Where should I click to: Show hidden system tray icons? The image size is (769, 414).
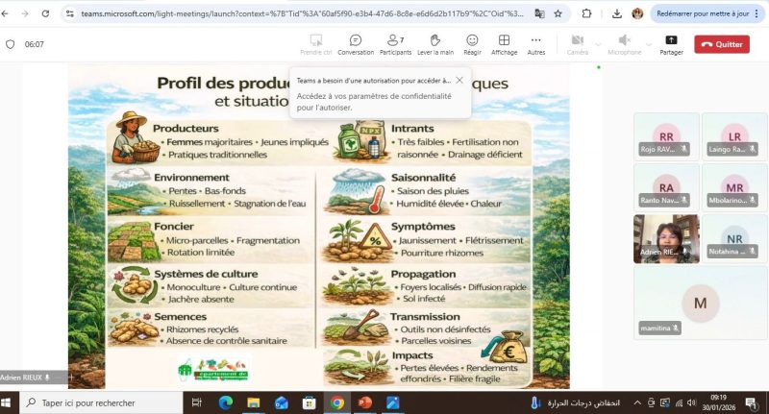pos(636,402)
